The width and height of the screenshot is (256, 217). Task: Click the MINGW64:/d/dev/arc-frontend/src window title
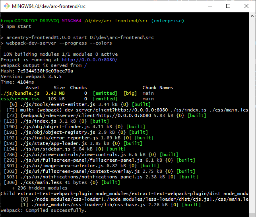pyautogui.click(x=48, y=6)
